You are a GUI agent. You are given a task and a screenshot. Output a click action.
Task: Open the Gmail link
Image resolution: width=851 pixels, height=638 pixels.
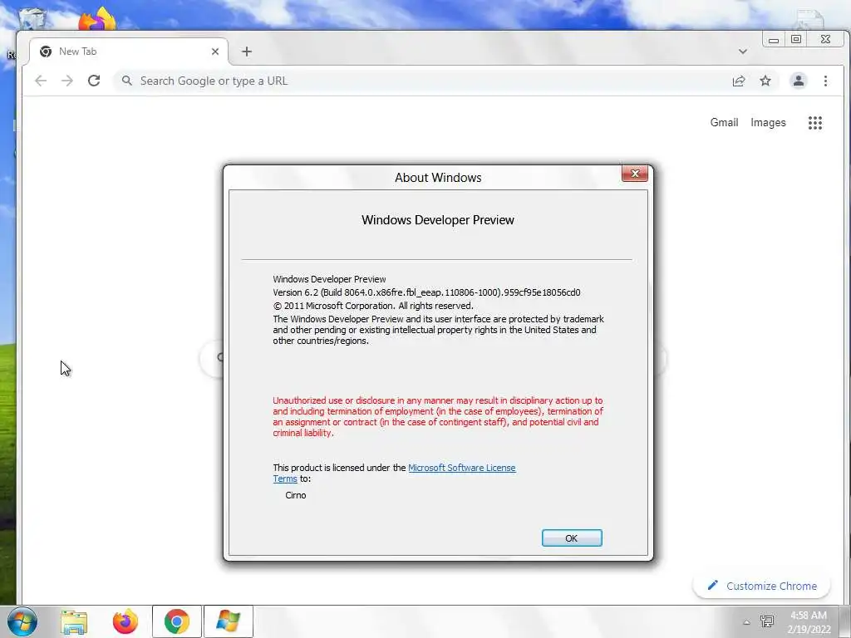(x=724, y=123)
